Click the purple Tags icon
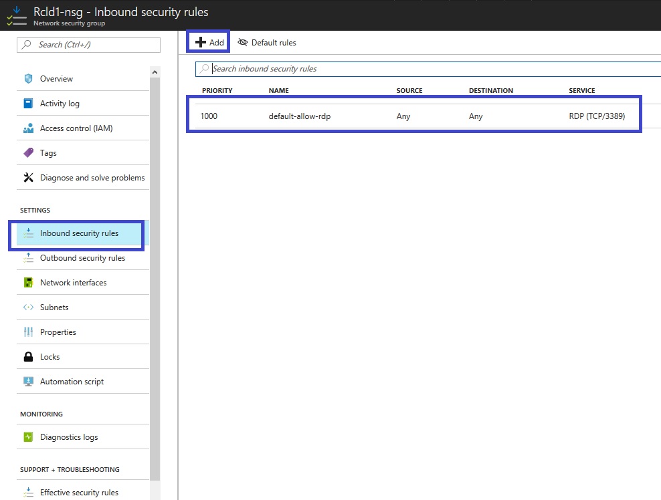Viewport: 661px width, 500px height. coord(28,153)
